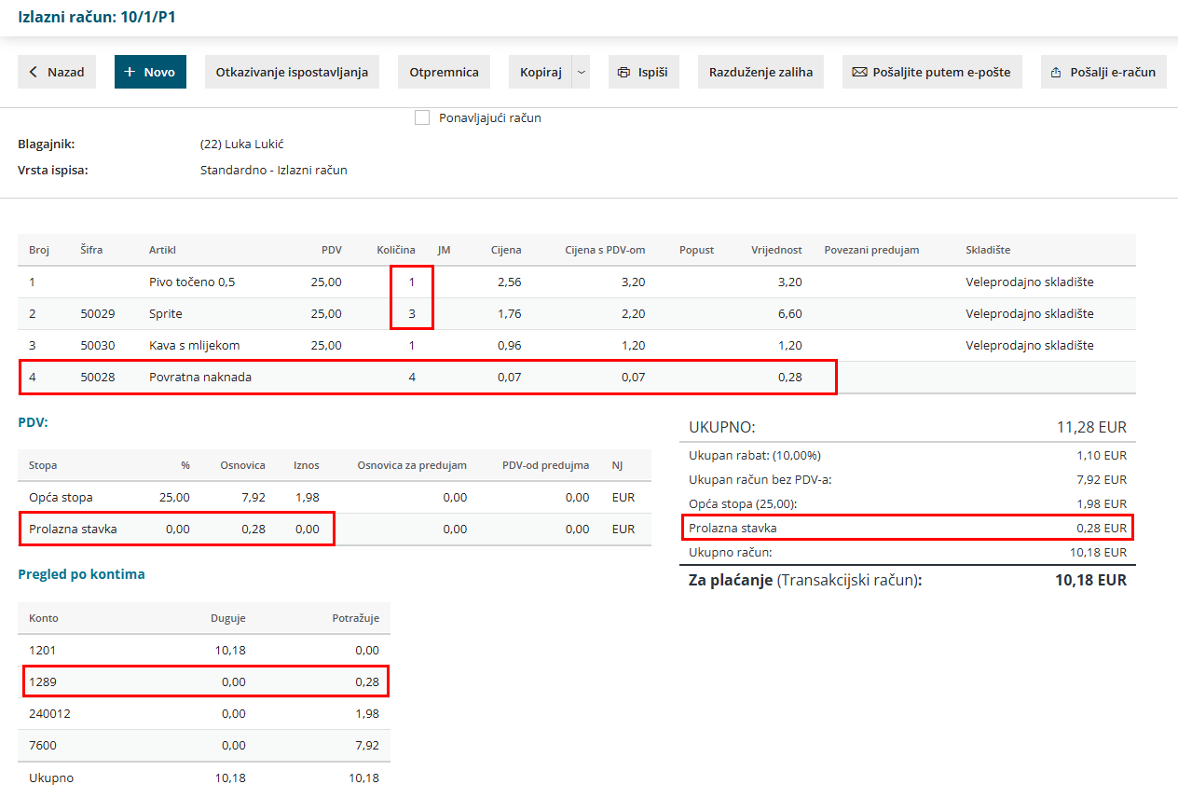
Task: Click the envelope icon for e-mail sending
Action: [859, 72]
